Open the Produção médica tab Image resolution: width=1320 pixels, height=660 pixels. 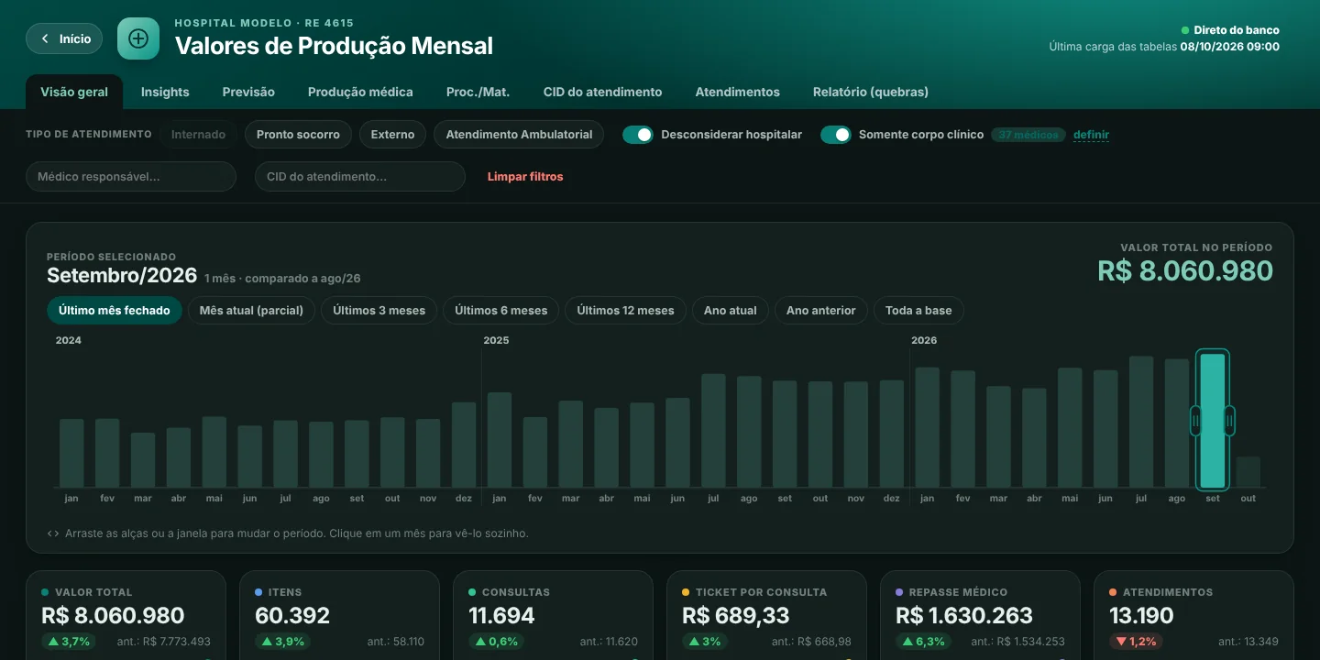(360, 92)
